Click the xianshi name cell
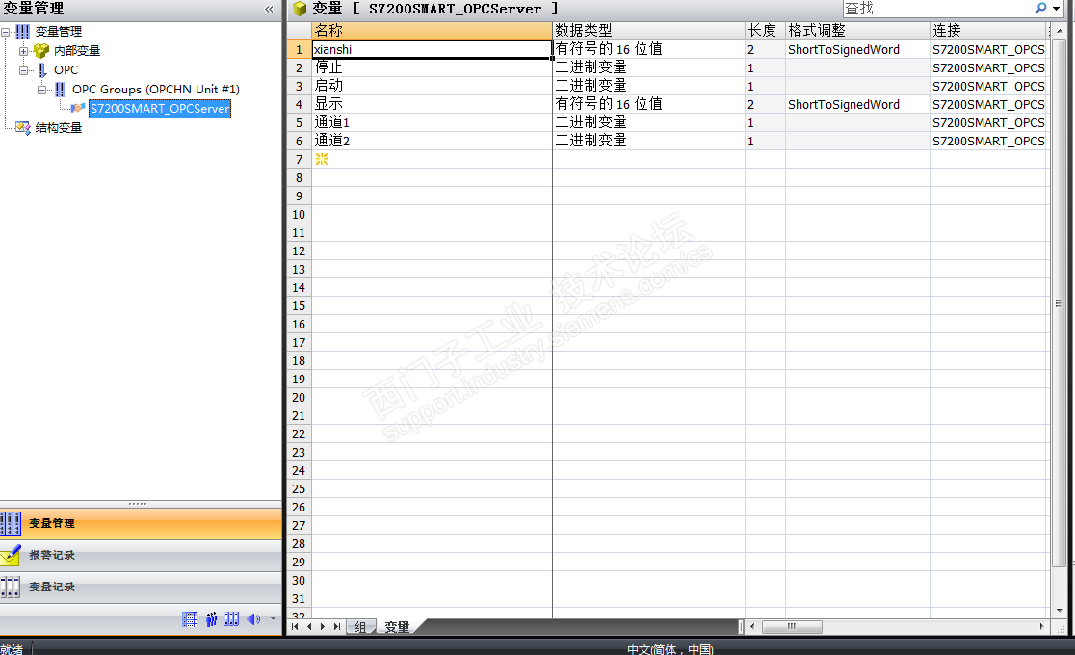1075x655 pixels. click(432, 49)
